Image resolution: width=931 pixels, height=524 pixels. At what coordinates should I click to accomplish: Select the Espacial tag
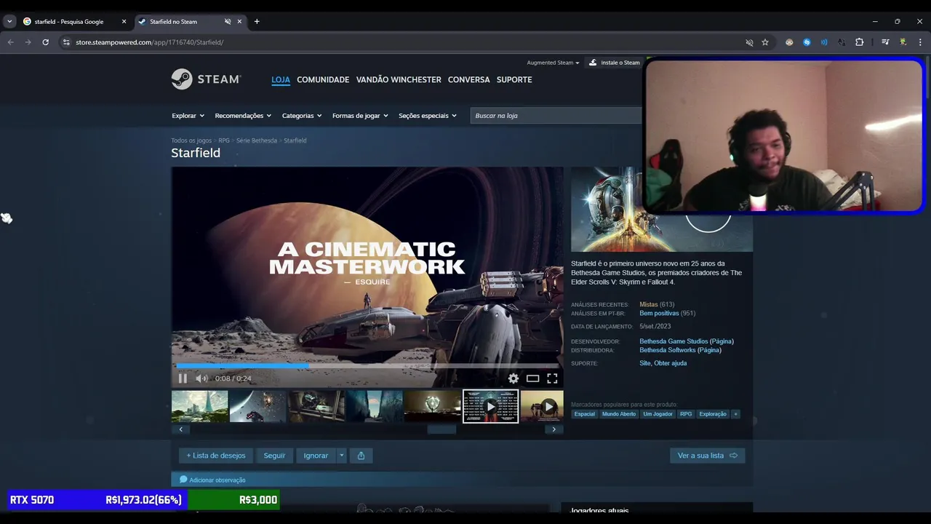(584, 414)
